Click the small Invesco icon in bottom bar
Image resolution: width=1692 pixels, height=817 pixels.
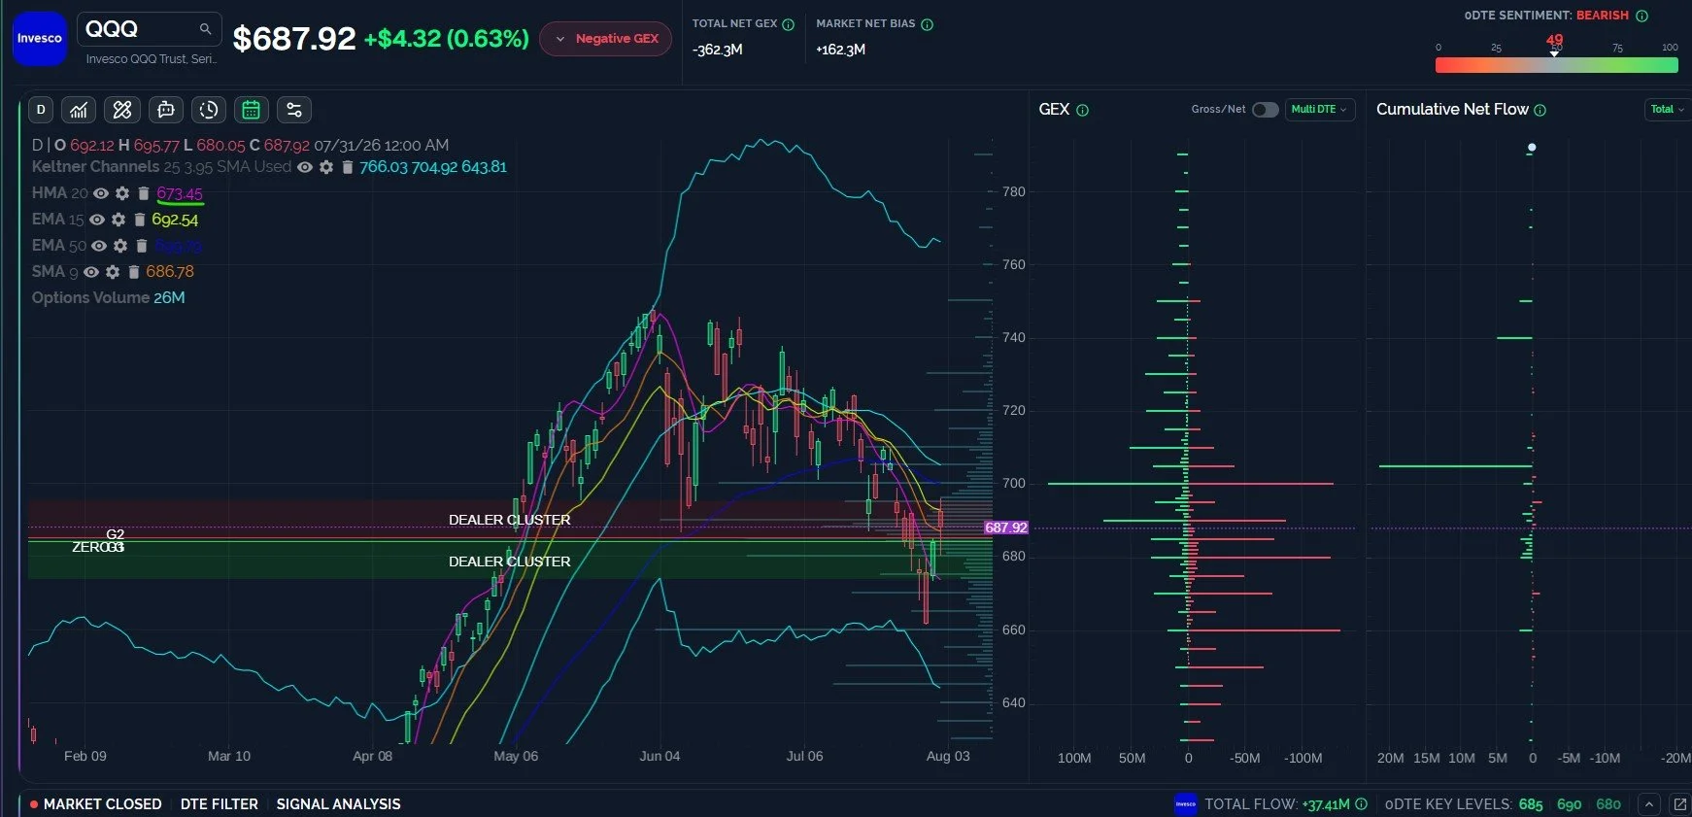tap(1186, 804)
